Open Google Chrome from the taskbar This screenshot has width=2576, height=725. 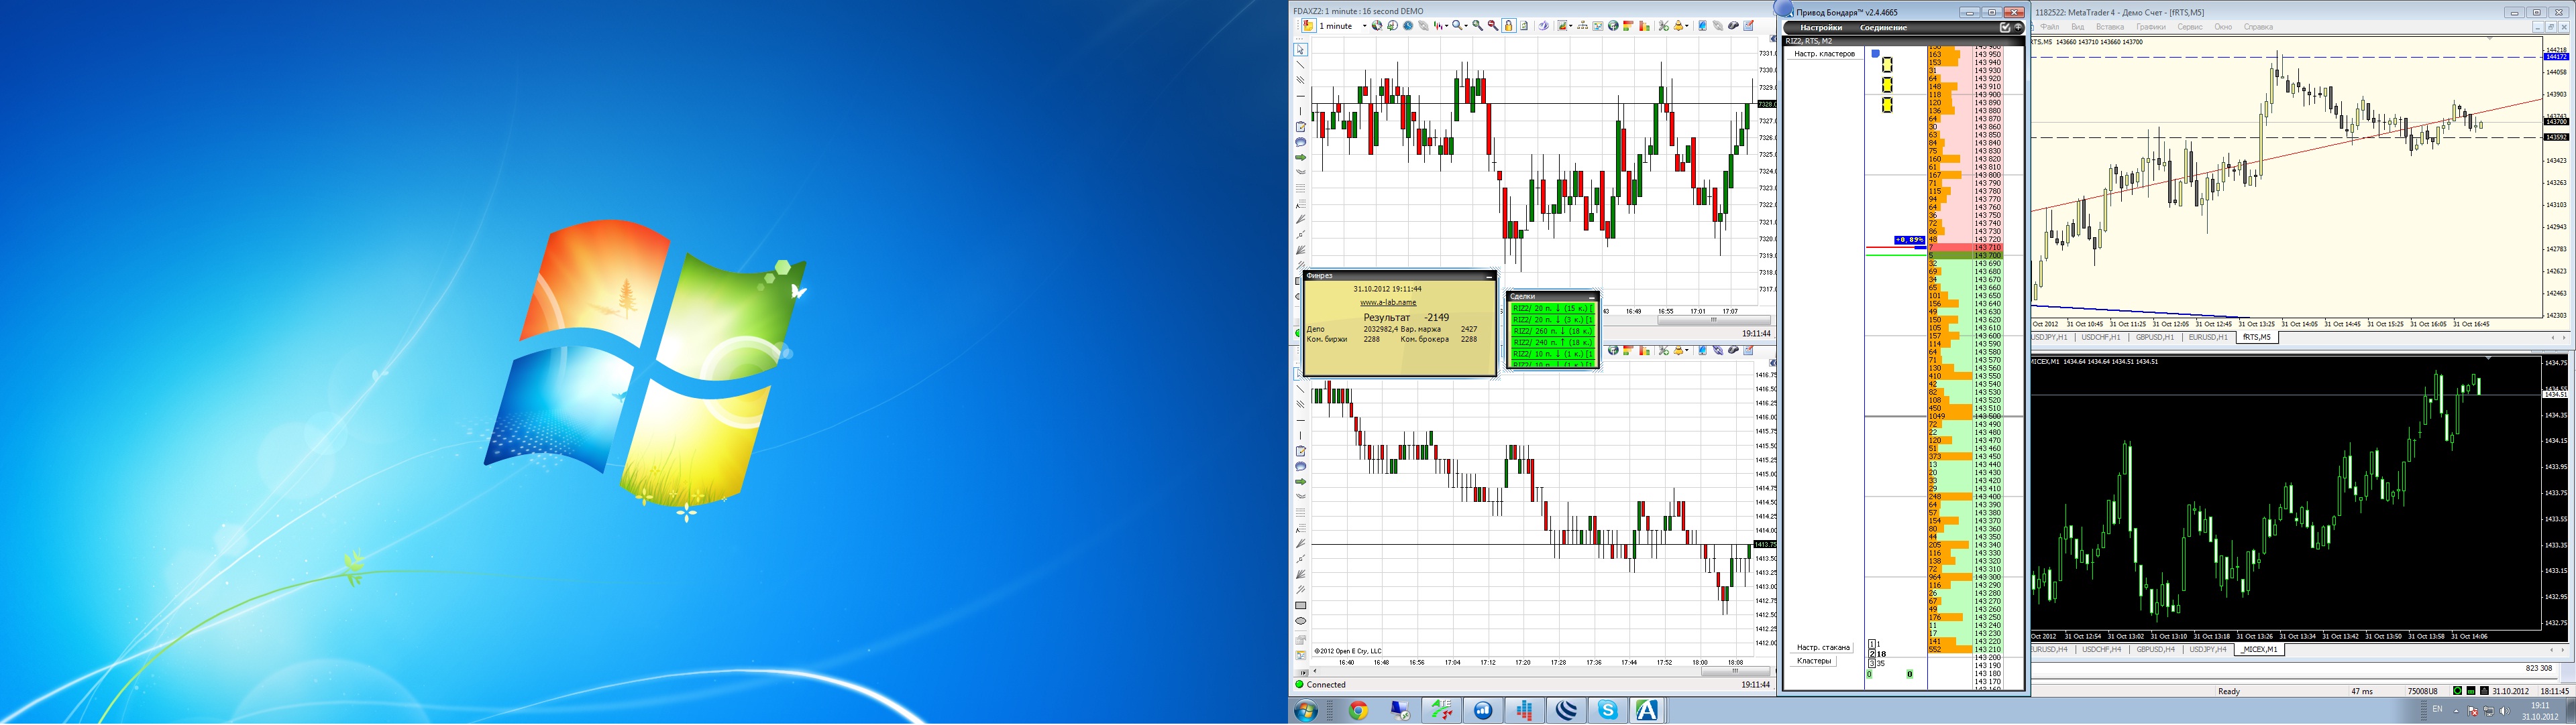(x=1358, y=711)
